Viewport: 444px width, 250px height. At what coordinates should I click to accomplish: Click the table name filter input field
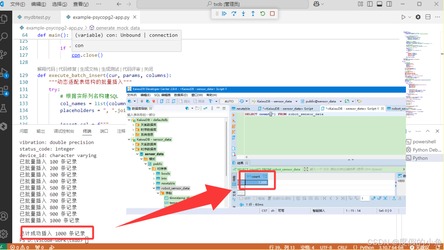point(175,115)
